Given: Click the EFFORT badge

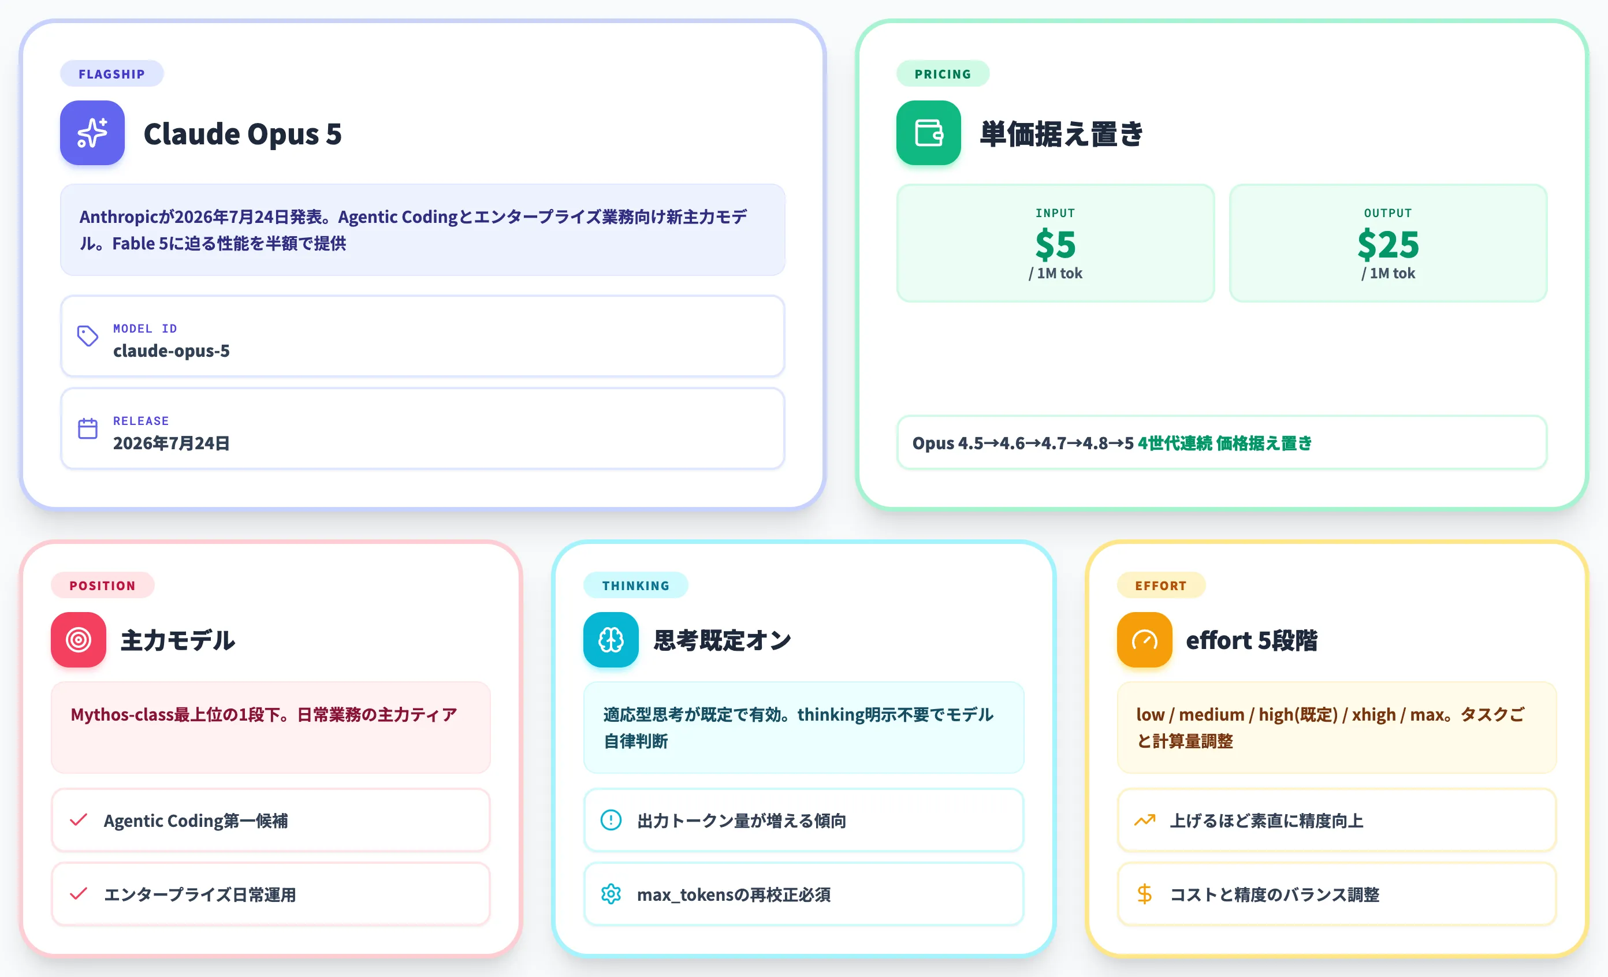Looking at the screenshot, I should (1161, 585).
